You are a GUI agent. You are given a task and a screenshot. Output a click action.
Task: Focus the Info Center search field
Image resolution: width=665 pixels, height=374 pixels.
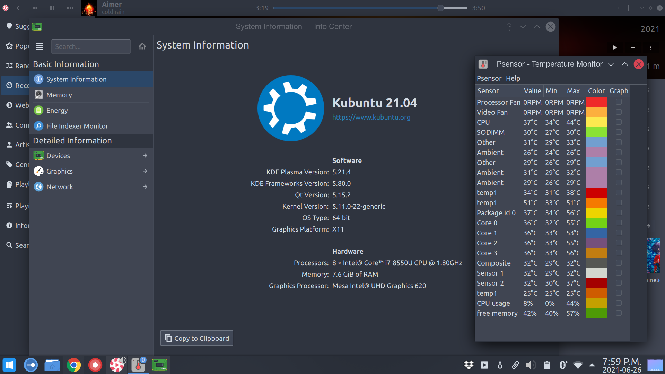coord(91,46)
